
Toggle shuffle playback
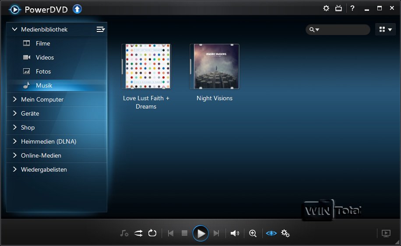(x=138, y=233)
